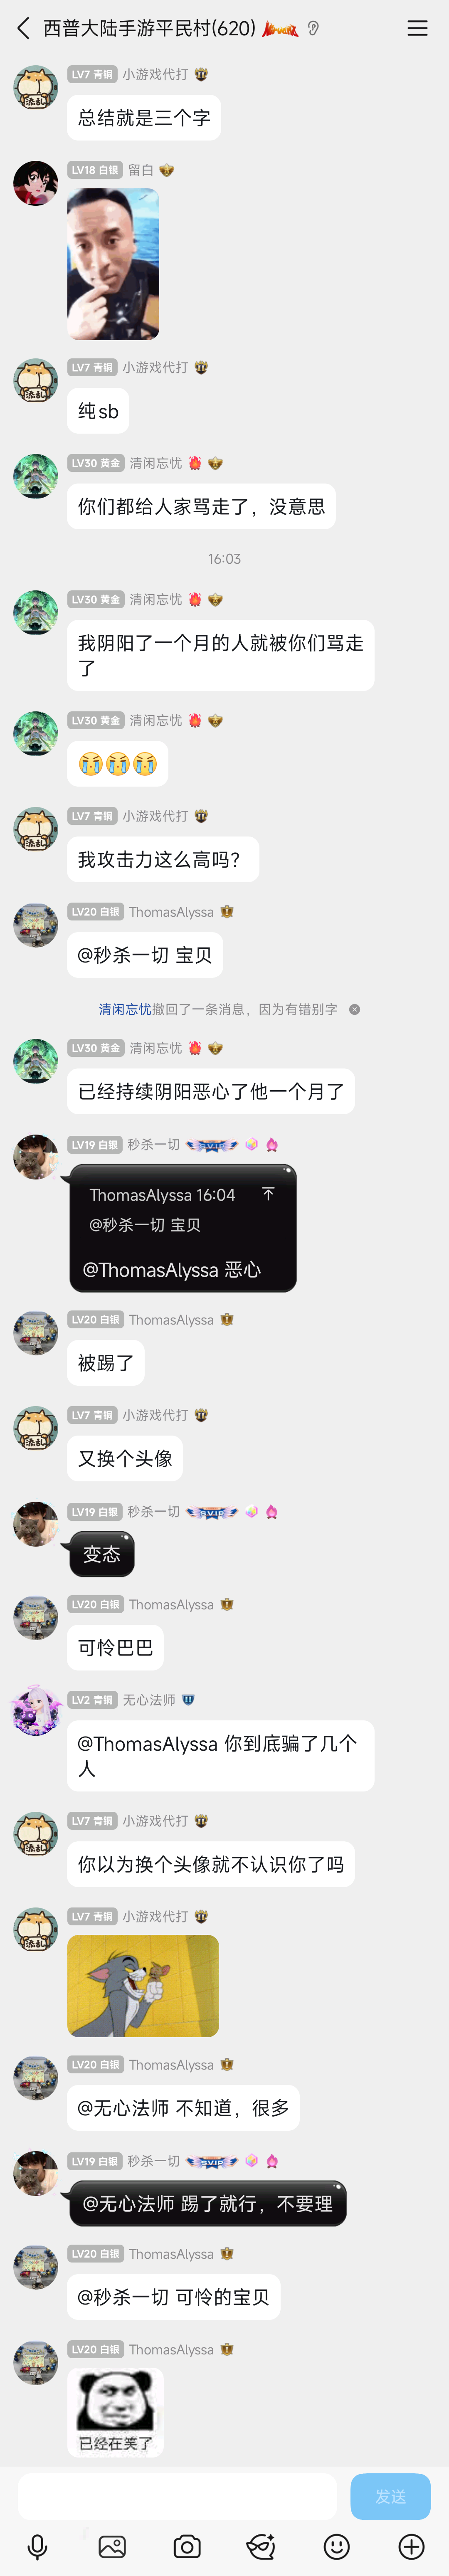The image size is (449, 2576).
Task: Tap the back arrow to leave chat
Action: pyautogui.click(x=23, y=28)
